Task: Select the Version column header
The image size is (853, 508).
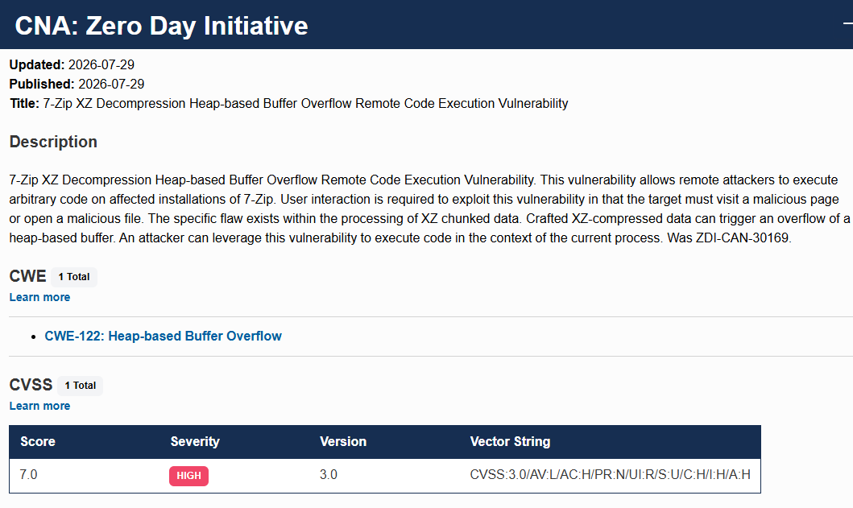Action: point(343,442)
